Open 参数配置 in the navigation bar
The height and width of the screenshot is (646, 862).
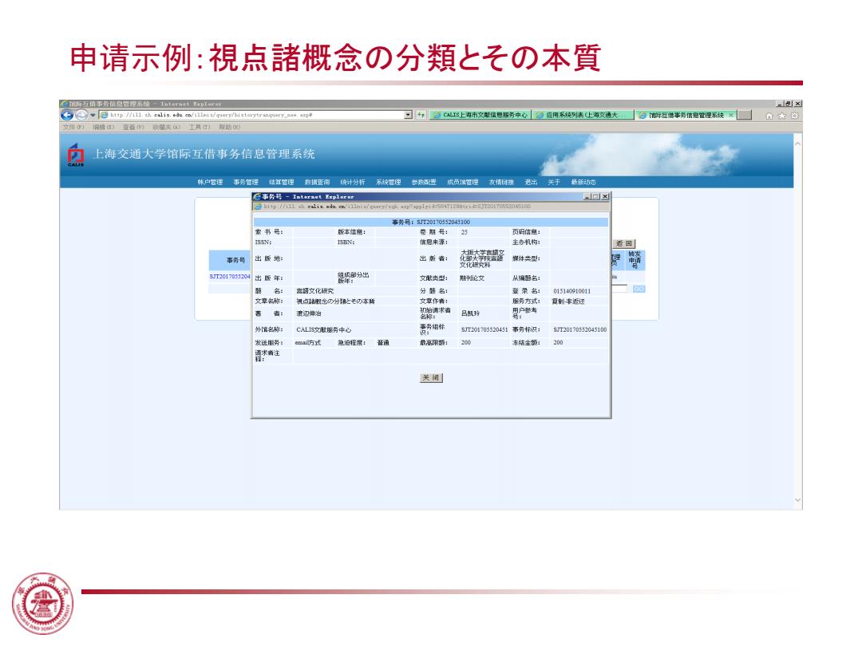(x=424, y=182)
